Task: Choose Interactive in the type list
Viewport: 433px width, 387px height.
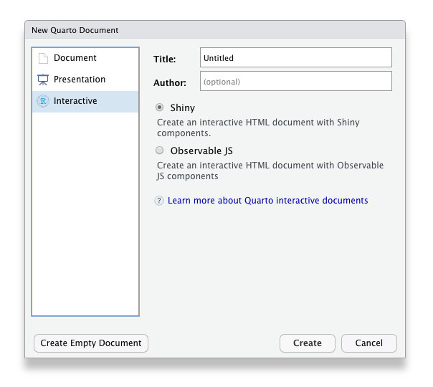Action: [85, 101]
